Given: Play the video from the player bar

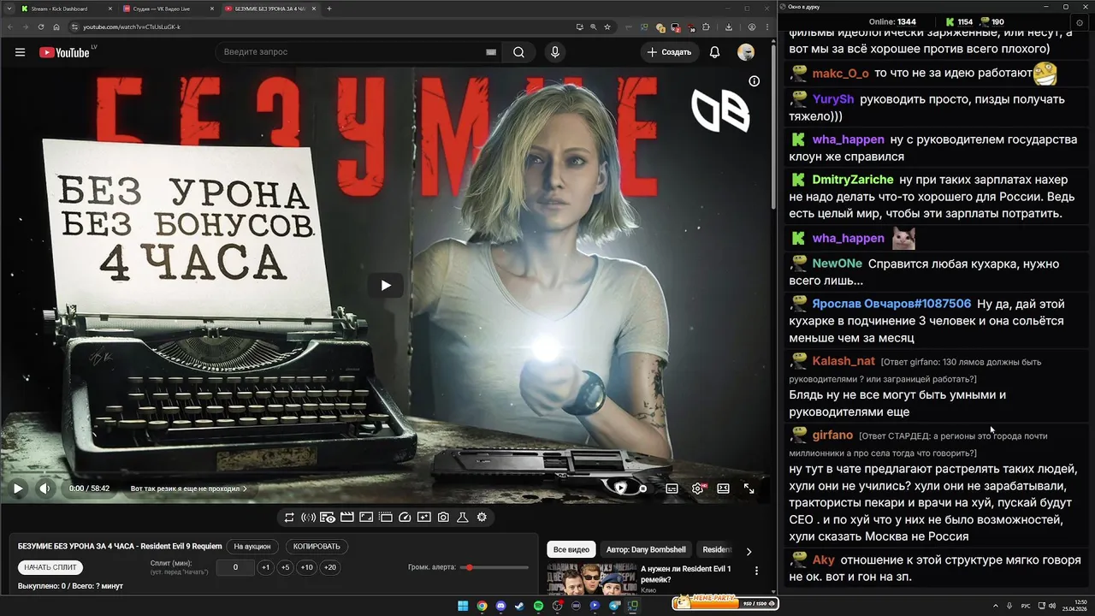Looking at the screenshot, I should click(18, 489).
